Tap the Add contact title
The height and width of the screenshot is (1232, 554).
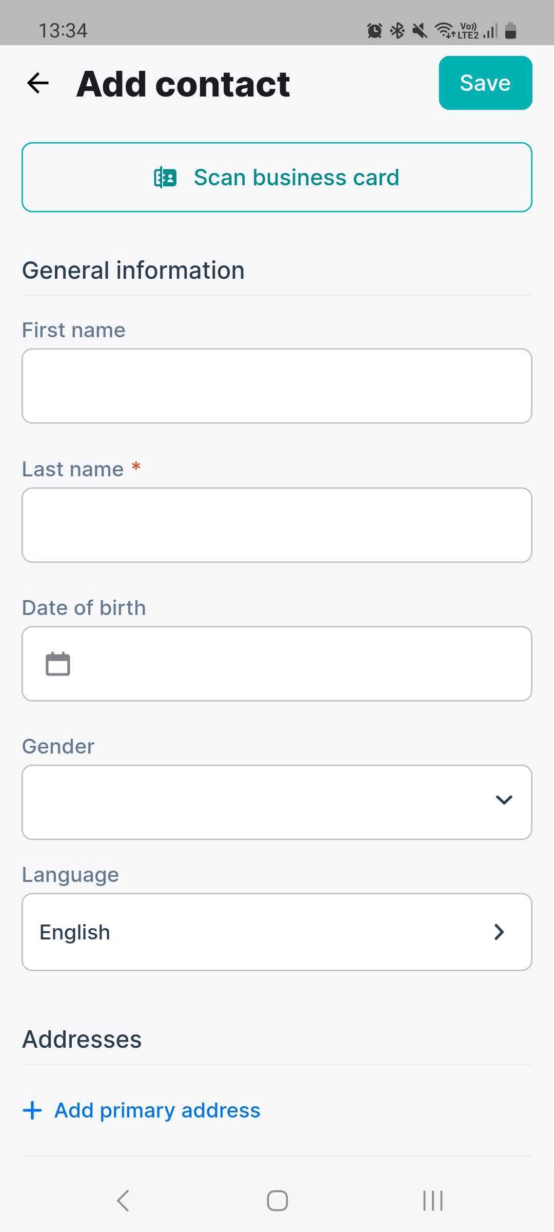tap(182, 83)
